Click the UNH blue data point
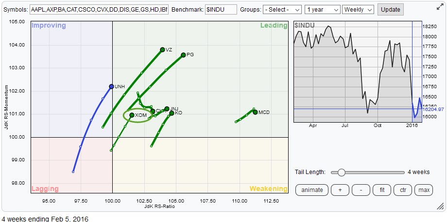447x222 pixels. click(111, 86)
